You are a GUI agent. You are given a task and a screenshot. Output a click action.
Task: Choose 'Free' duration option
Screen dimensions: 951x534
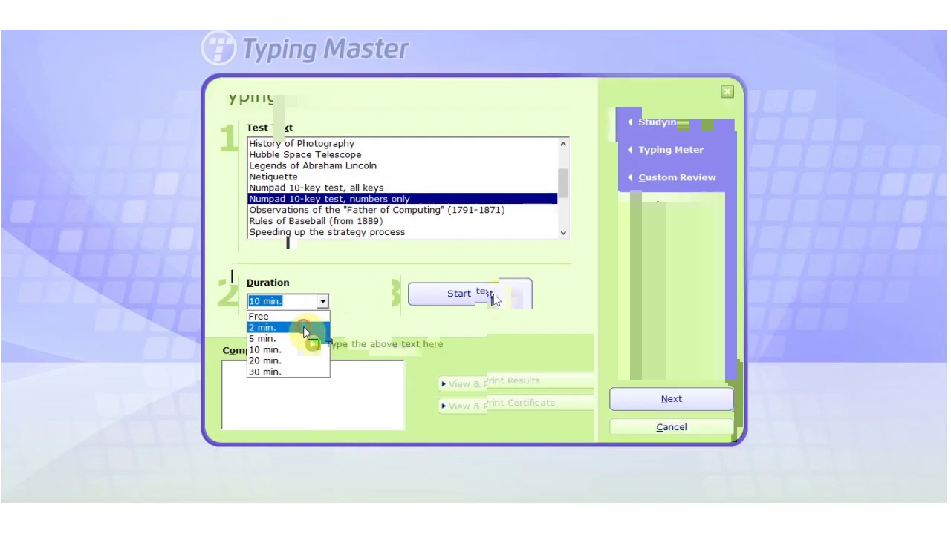pyautogui.click(x=288, y=316)
